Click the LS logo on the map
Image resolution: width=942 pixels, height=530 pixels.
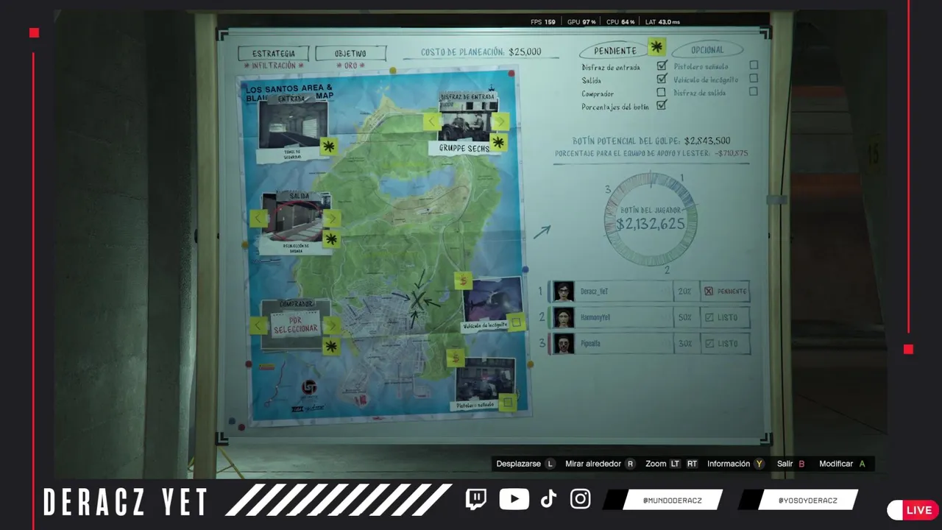coord(310,387)
